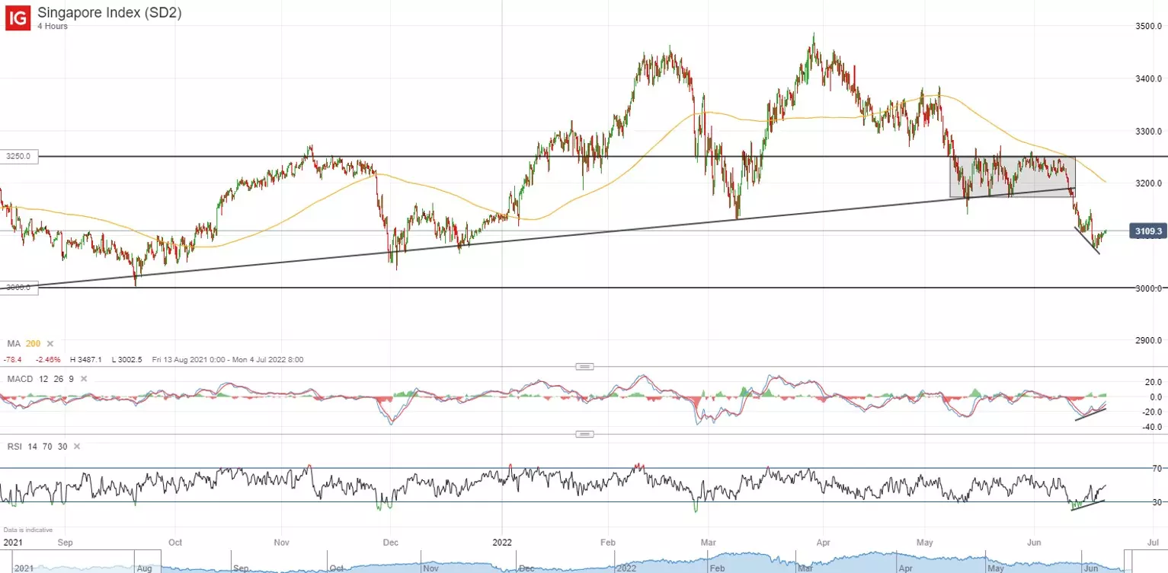The image size is (1168, 573).
Task: Click the resize handle above the RSI panel
Action: [x=584, y=435]
